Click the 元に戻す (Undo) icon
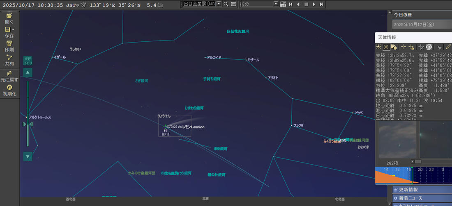The width and height of the screenshot is (452, 206). 9,73
